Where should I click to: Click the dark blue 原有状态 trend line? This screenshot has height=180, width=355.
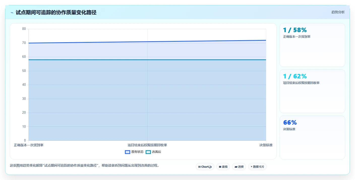pyautogui.click(x=147, y=42)
